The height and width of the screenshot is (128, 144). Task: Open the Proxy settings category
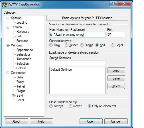(x=20, y=82)
